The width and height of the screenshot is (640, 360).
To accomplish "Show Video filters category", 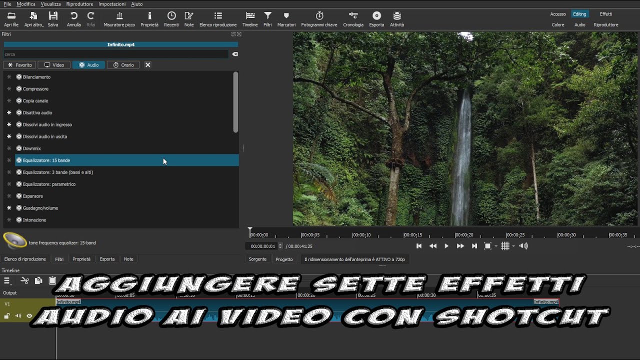I will [x=53, y=65].
